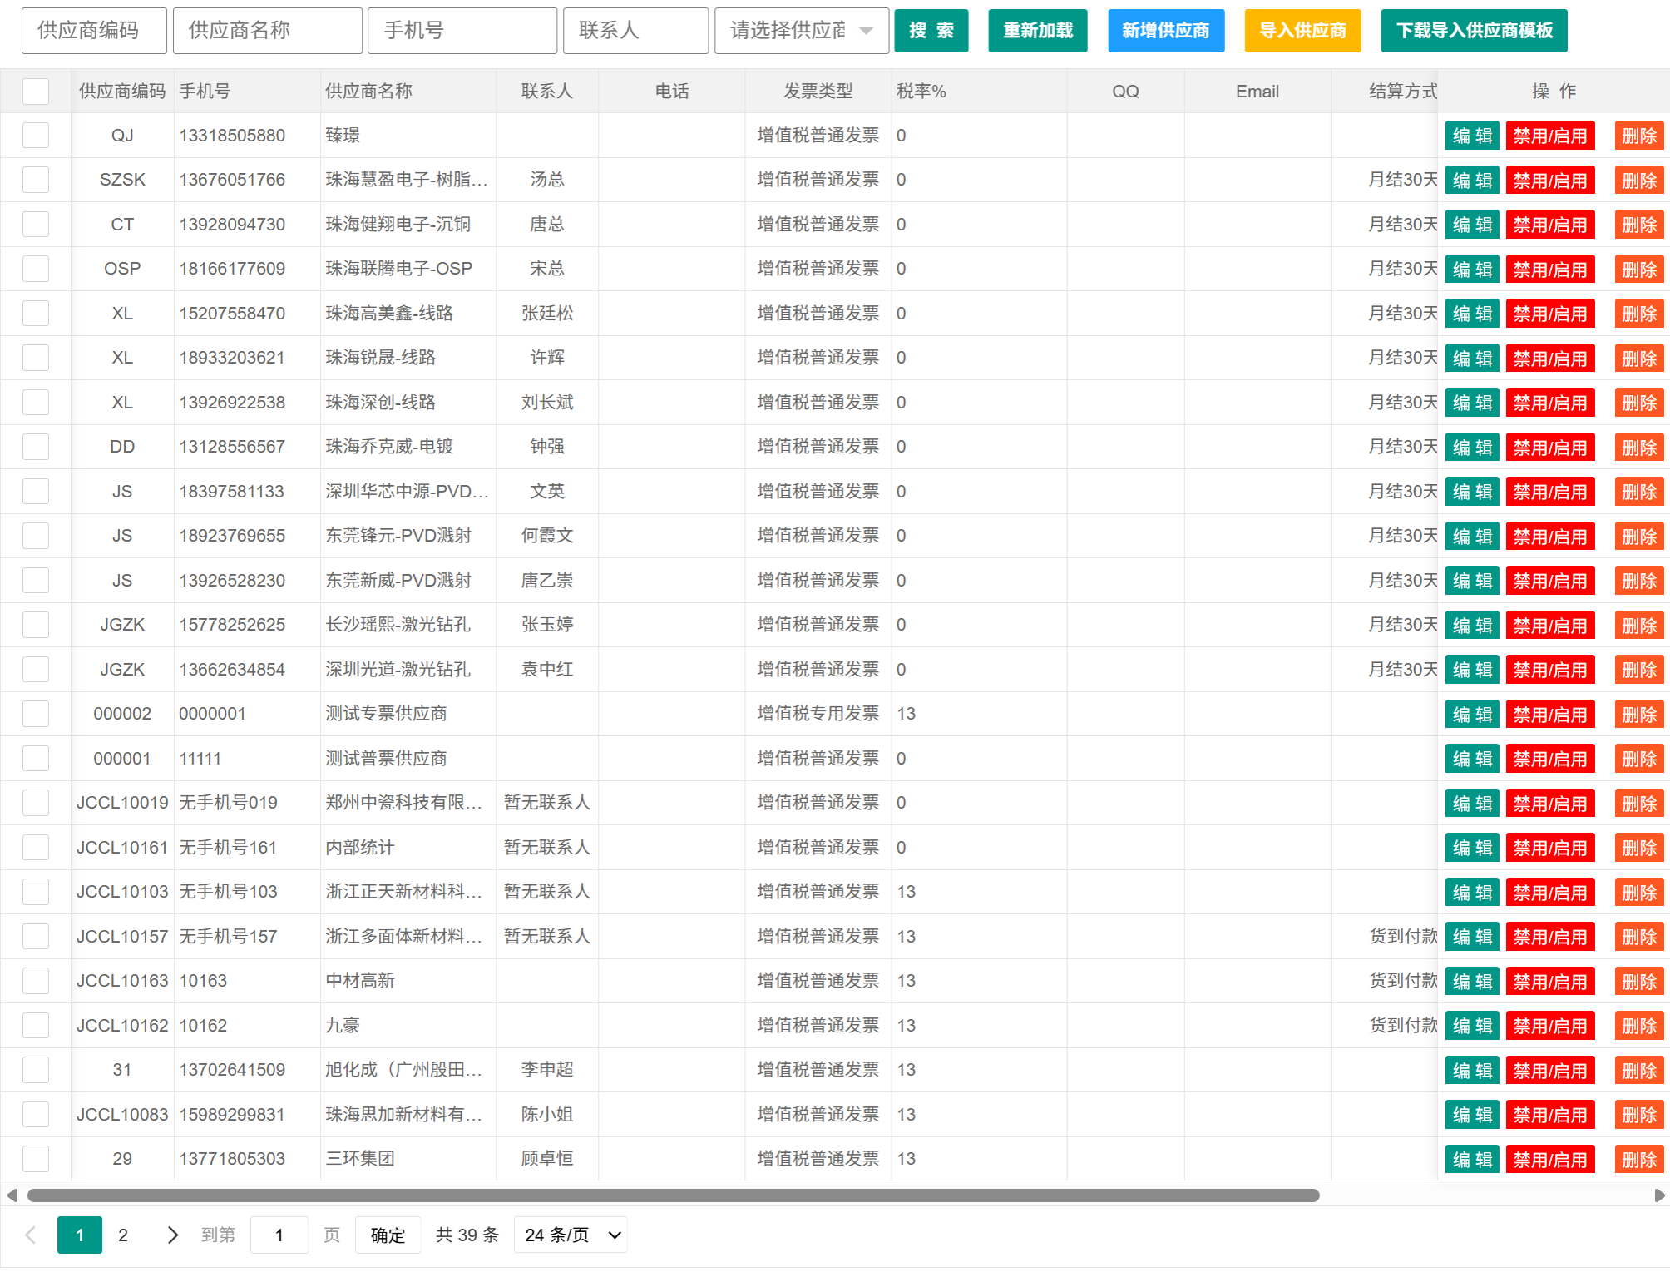The image size is (1670, 1287).
Task: Click the previous page arrow
Action: point(31,1235)
